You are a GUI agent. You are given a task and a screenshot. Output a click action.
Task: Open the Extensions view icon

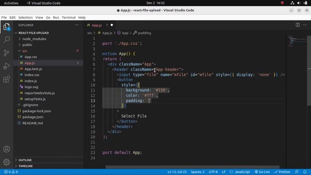[x=6, y=79]
